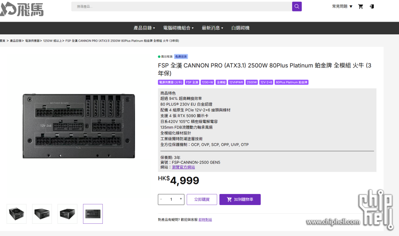This screenshot has width=399, height=236.
Task: Open the shopping cart icon in header
Action: (361, 7)
